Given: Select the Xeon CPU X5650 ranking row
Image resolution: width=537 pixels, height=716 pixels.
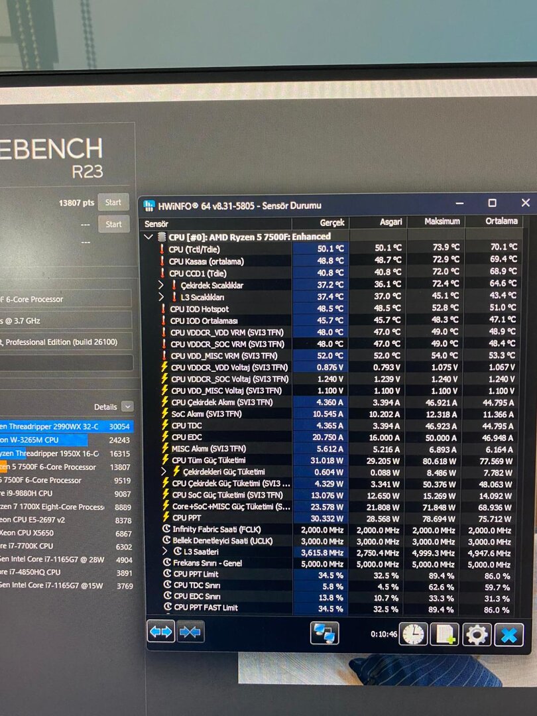Looking at the screenshot, I should 67,533.
